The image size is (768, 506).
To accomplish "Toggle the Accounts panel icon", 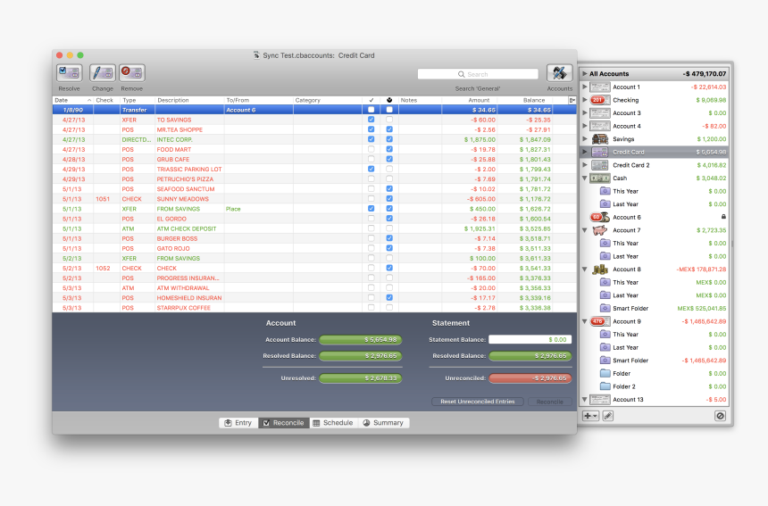I will click(559, 73).
